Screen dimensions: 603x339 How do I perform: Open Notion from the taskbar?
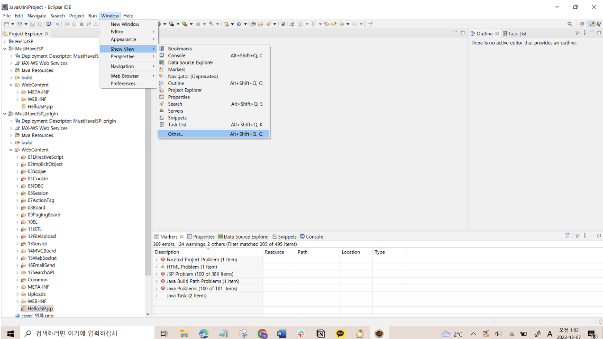321,333
